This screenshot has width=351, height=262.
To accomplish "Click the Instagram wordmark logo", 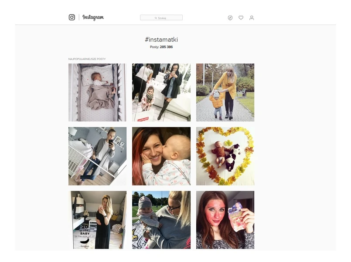I will 93,17.
